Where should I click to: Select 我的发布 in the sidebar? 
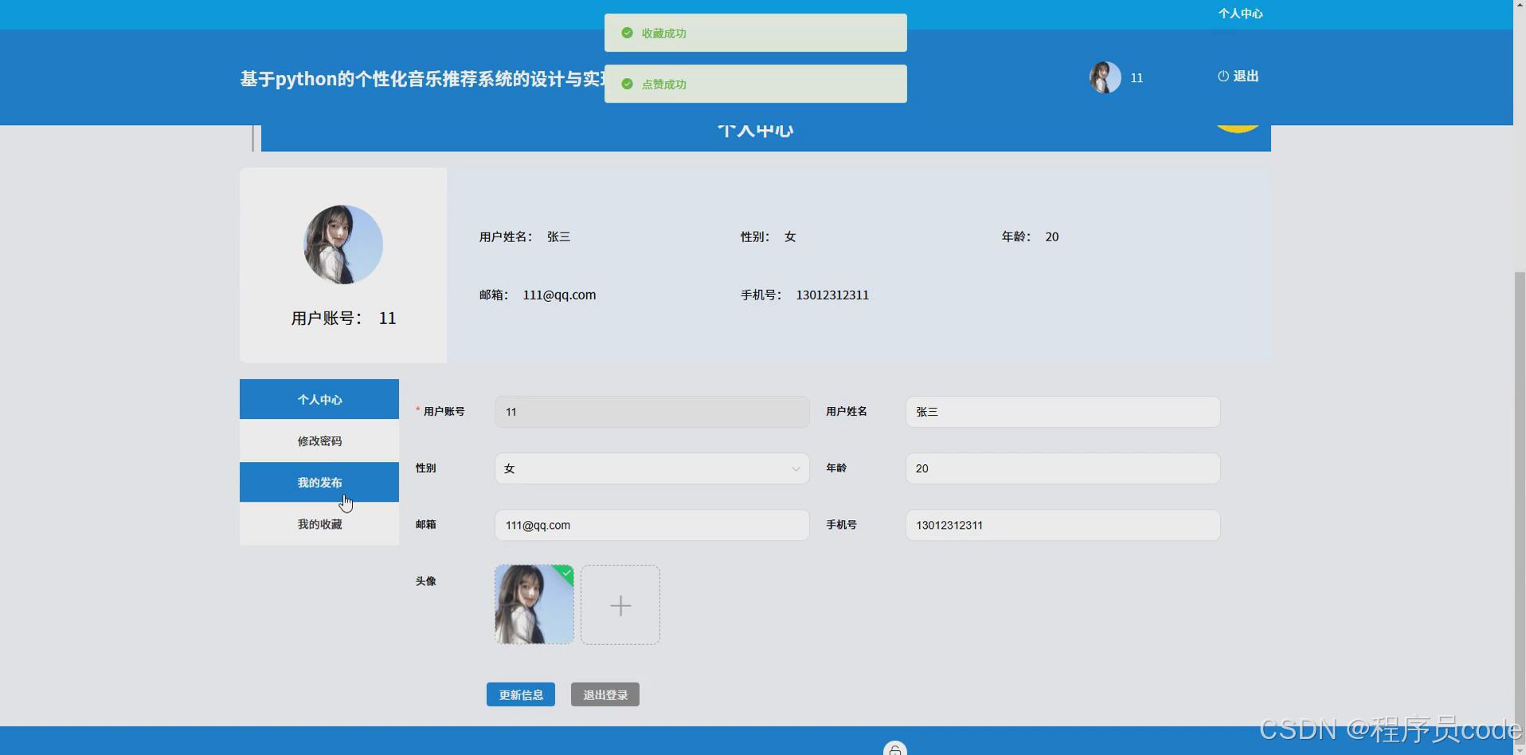coord(319,482)
